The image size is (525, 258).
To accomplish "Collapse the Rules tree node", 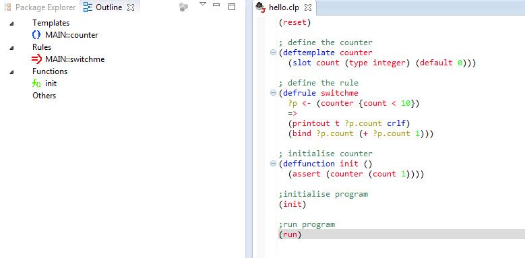I will (x=11, y=48).
